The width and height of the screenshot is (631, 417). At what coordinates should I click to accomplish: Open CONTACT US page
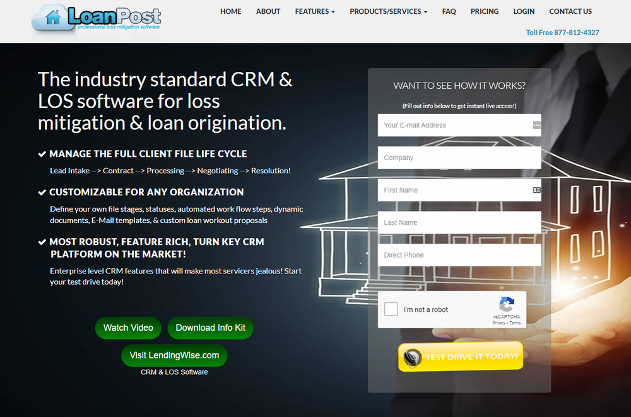click(x=570, y=11)
